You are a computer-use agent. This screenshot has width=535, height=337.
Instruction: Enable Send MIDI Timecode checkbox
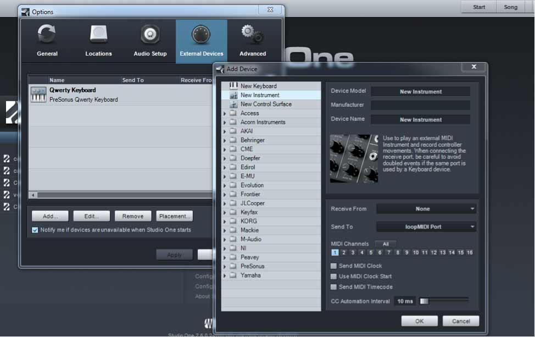(x=334, y=287)
